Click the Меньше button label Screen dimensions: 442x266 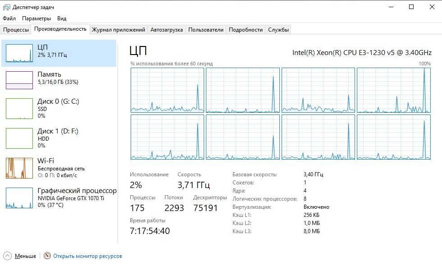[25, 256]
